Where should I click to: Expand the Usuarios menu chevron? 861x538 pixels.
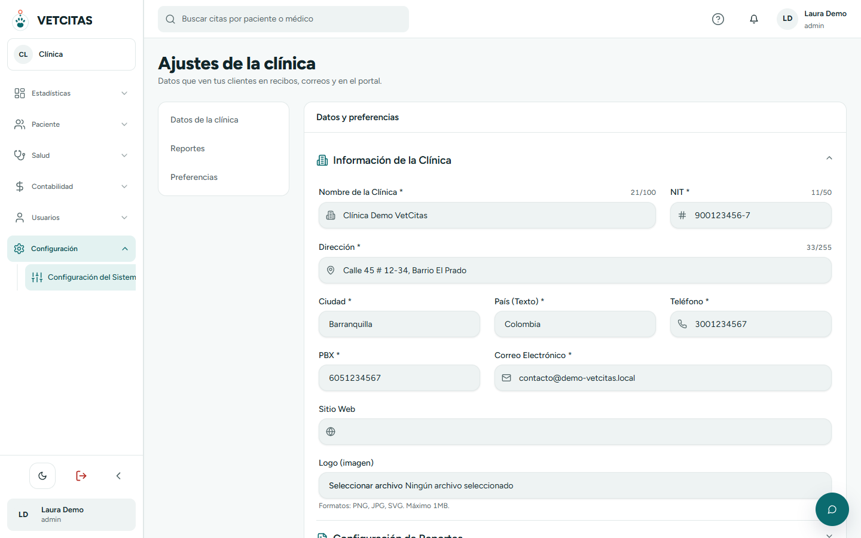click(x=124, y=218)
